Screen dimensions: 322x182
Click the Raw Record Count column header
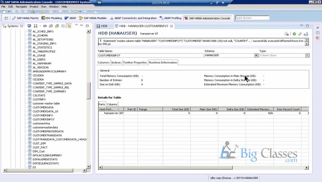pos(287,109)
